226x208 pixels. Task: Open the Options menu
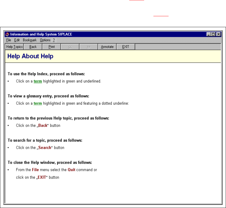45,40
